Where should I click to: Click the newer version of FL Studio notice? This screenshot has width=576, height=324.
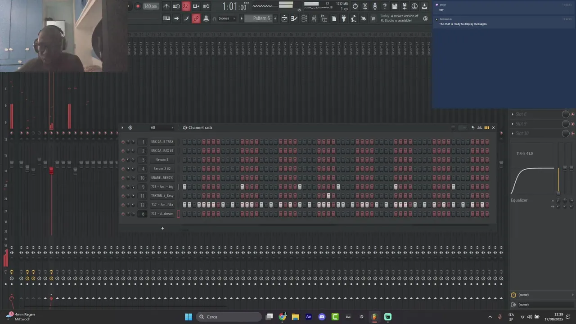(400, 18)
